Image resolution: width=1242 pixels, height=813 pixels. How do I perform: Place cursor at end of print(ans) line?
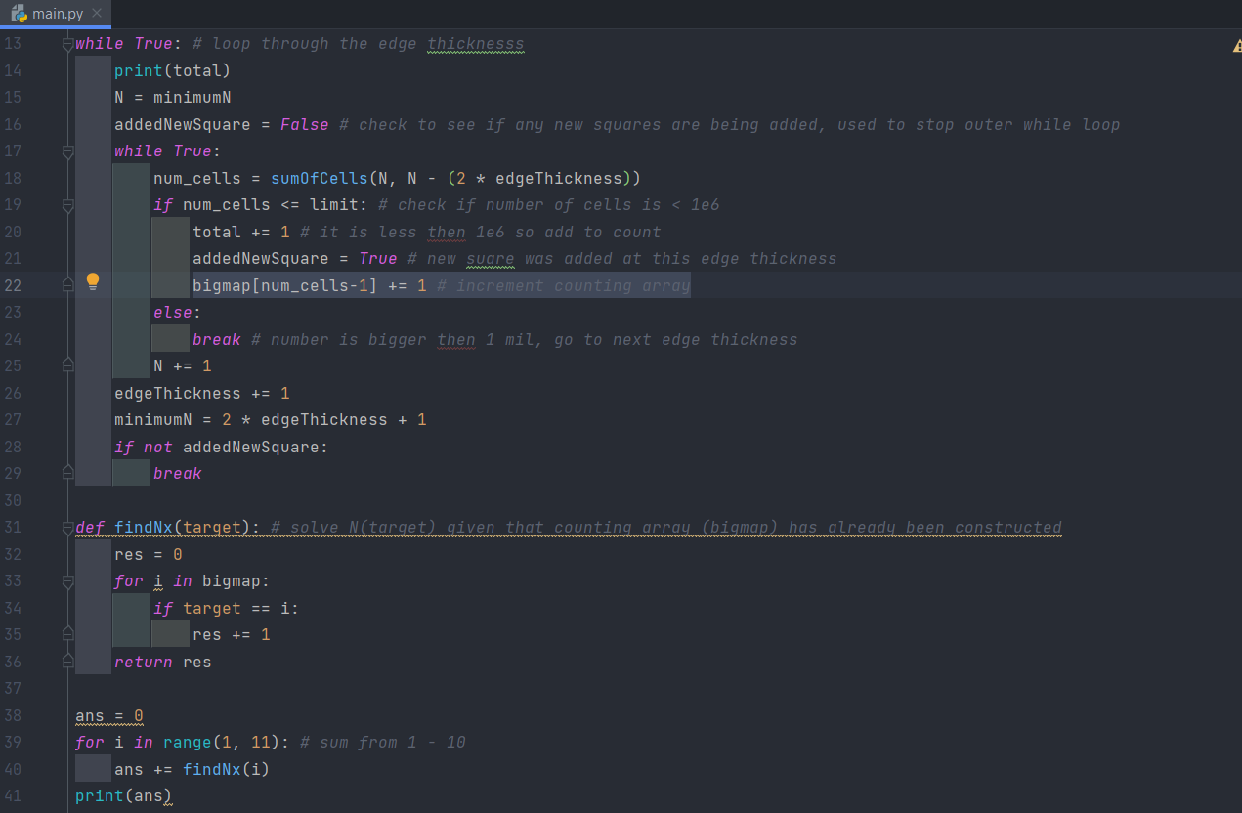pyautogui.click(x=173, y=796)
